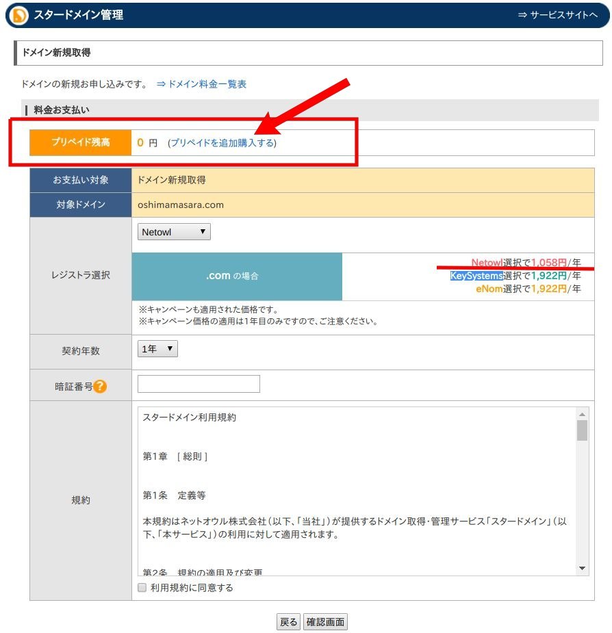
Task: Open the Netowl registrar dropdown
Action: 174,232
